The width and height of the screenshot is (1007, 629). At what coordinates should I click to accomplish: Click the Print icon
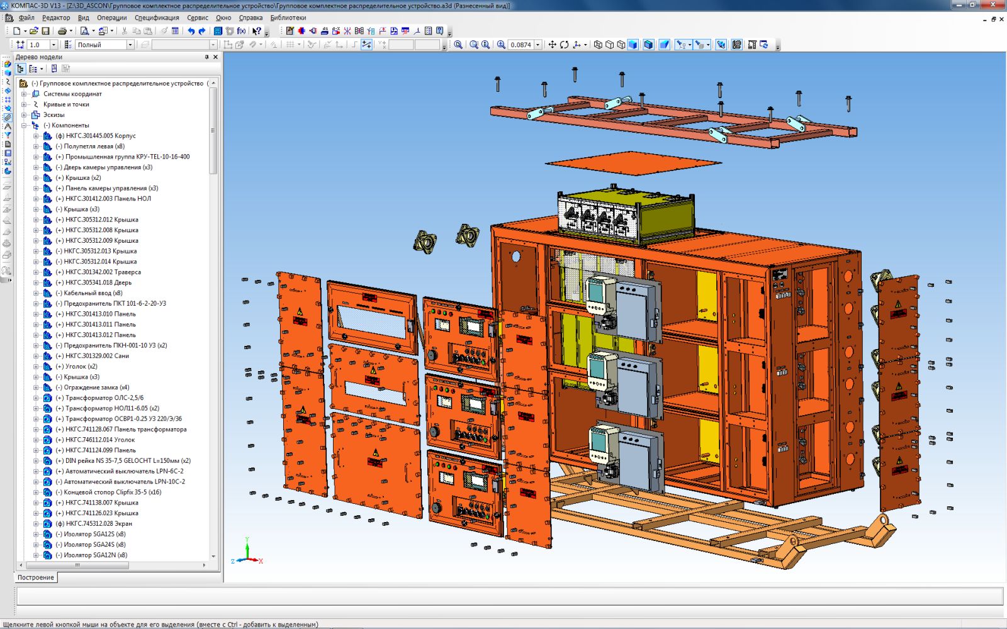62,31
